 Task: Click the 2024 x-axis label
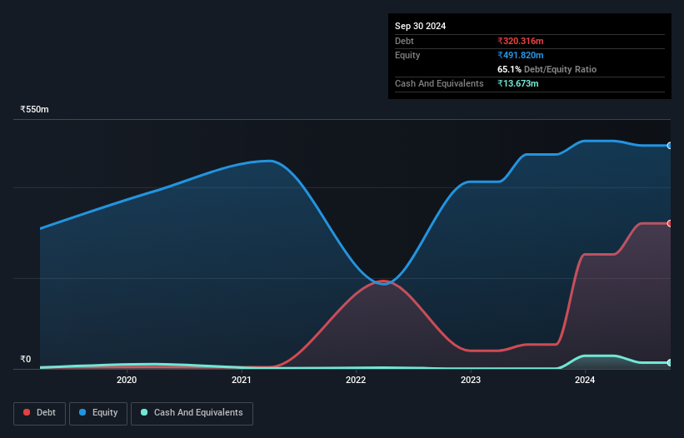pos(585,380)
